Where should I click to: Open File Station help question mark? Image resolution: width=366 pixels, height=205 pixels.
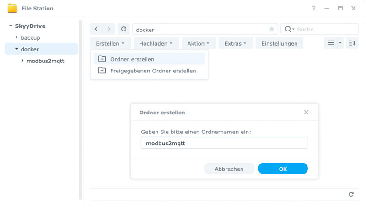tap(314, 8)
